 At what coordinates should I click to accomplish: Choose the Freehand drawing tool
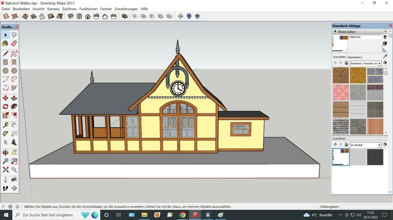click(14, 53)
